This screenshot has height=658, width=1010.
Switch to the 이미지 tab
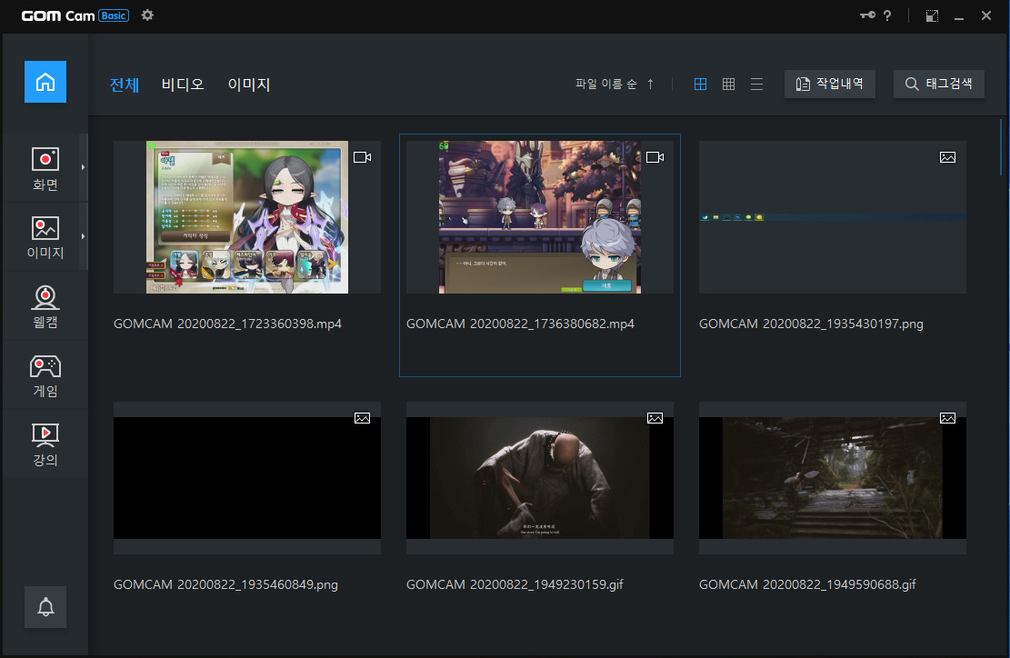248,85
